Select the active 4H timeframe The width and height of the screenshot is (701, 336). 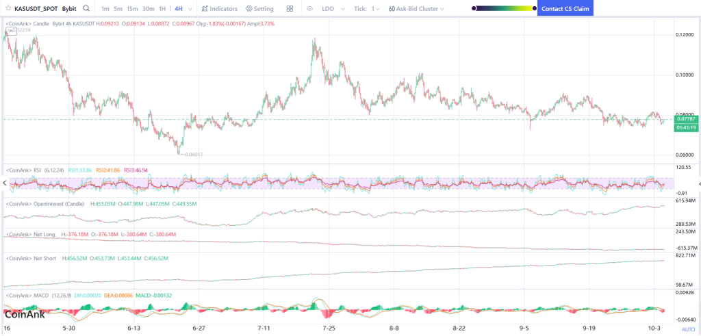(x=179, y=8)
